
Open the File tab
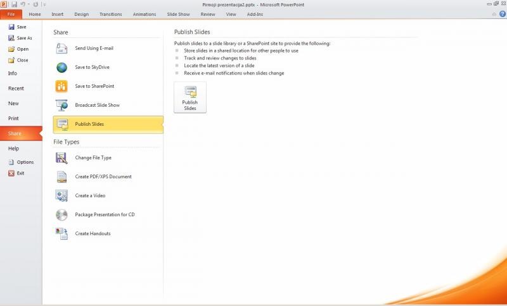point(11,14)
